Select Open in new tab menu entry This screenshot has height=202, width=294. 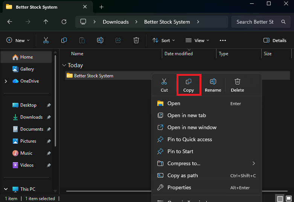tap(187, 115)
